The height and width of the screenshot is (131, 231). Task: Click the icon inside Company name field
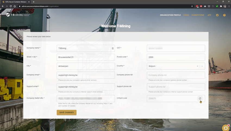pyautogui.click(x=113, y=48)
